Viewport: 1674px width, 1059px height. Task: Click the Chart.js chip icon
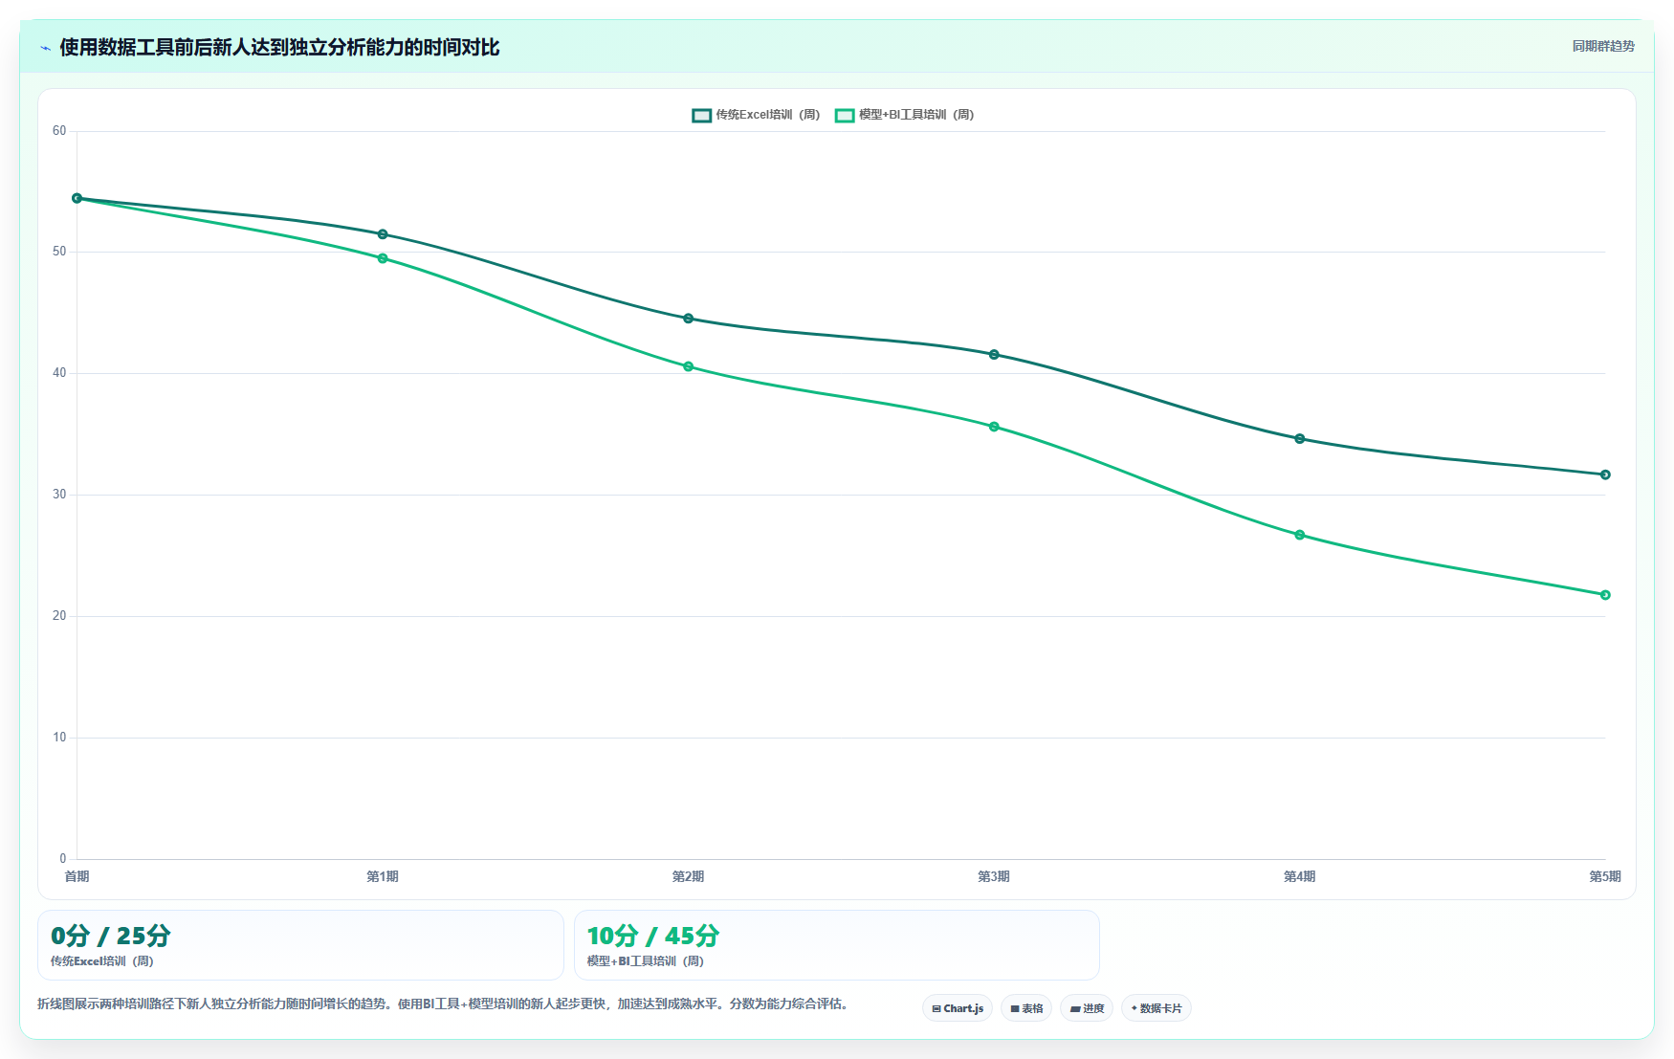[936, 1008]
